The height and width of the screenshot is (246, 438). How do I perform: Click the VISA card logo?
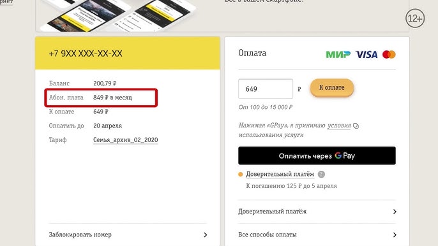tap(366, 54)
